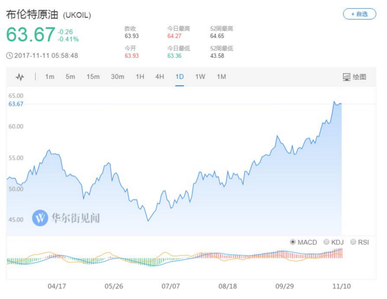Click the chart low point near late June
Image resolution: width=387 pixels, height=299 pixels.
148,221
